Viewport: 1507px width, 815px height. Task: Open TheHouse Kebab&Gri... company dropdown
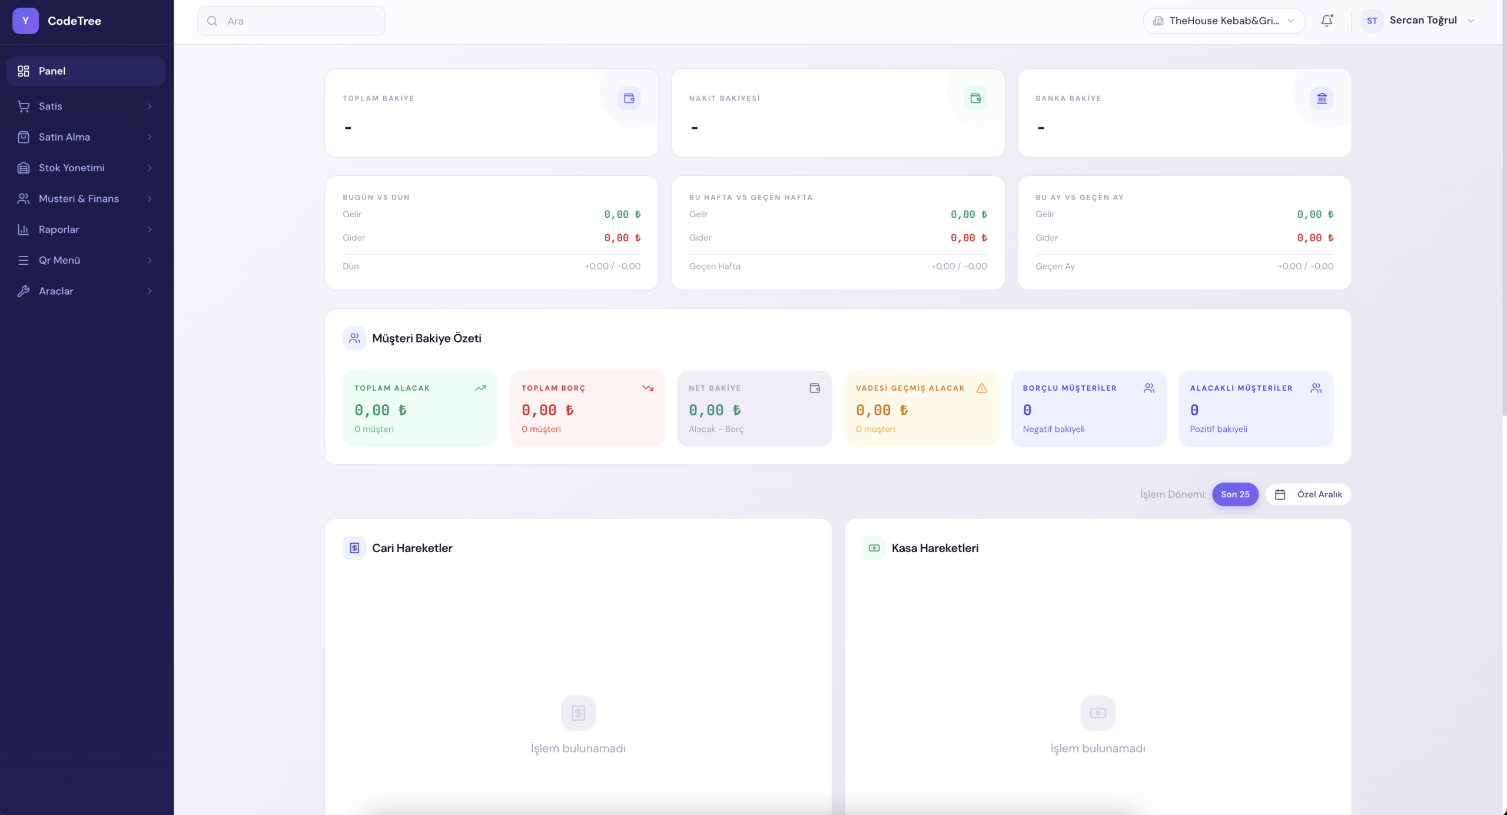(1223, 21)
